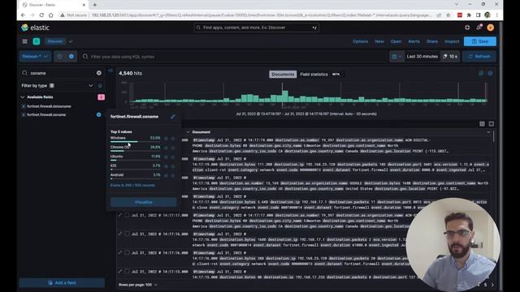
Task: Filter for the Ubuntu value
Action: 166,157
